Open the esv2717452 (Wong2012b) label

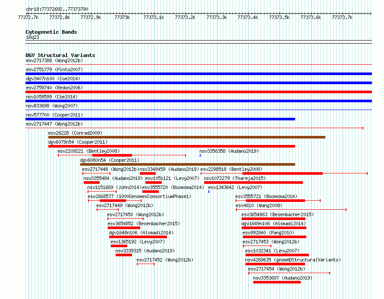[165, 260]
